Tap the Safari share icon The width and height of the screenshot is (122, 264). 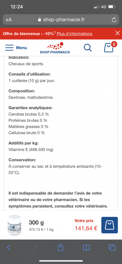[61, 247]
